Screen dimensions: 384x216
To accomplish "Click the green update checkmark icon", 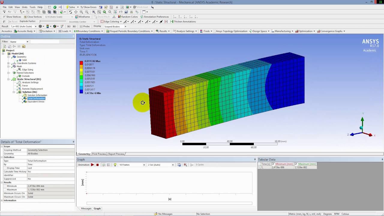I will pos(55,7).
